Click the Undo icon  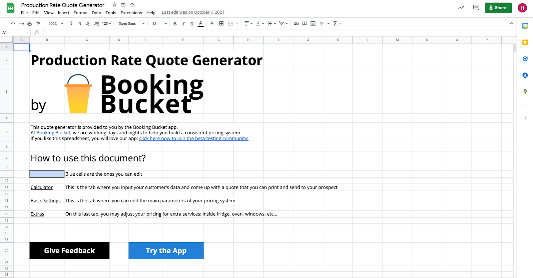(x=13, y=24)
